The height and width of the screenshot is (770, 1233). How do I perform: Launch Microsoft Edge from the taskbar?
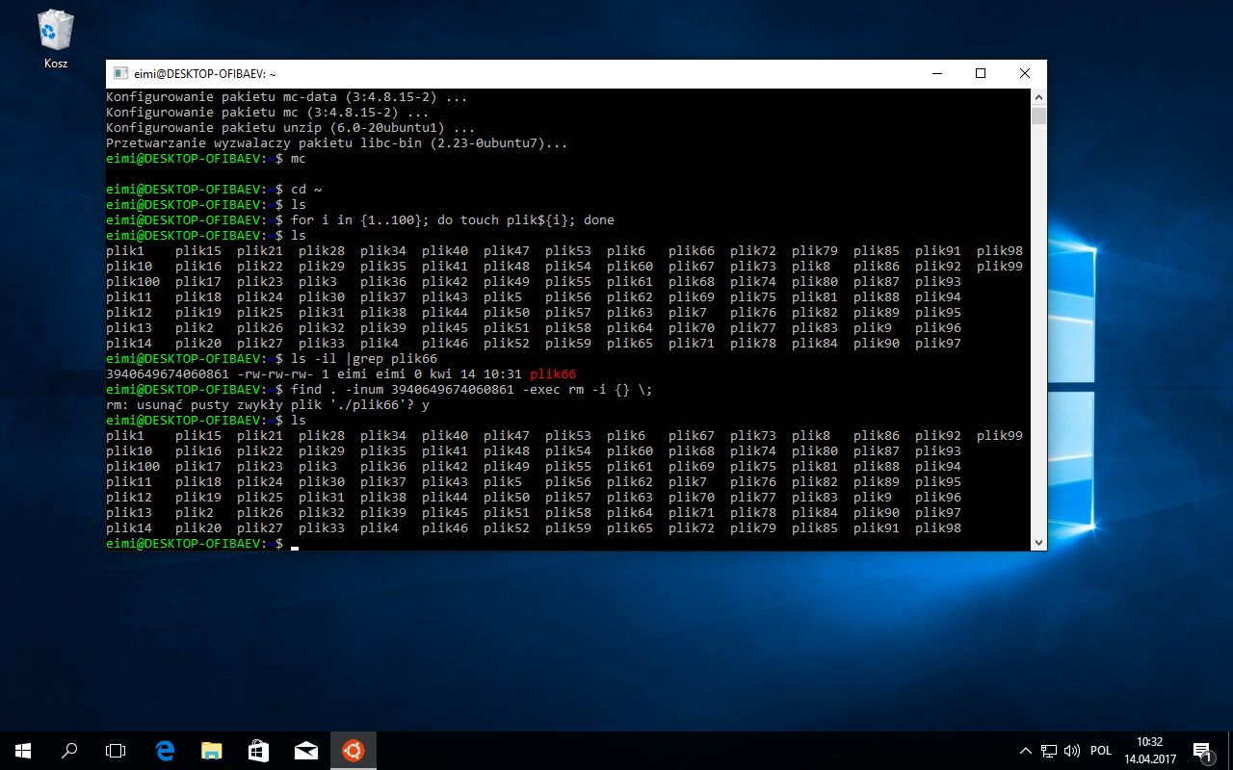pyautogui.click(x=165, y=750)
